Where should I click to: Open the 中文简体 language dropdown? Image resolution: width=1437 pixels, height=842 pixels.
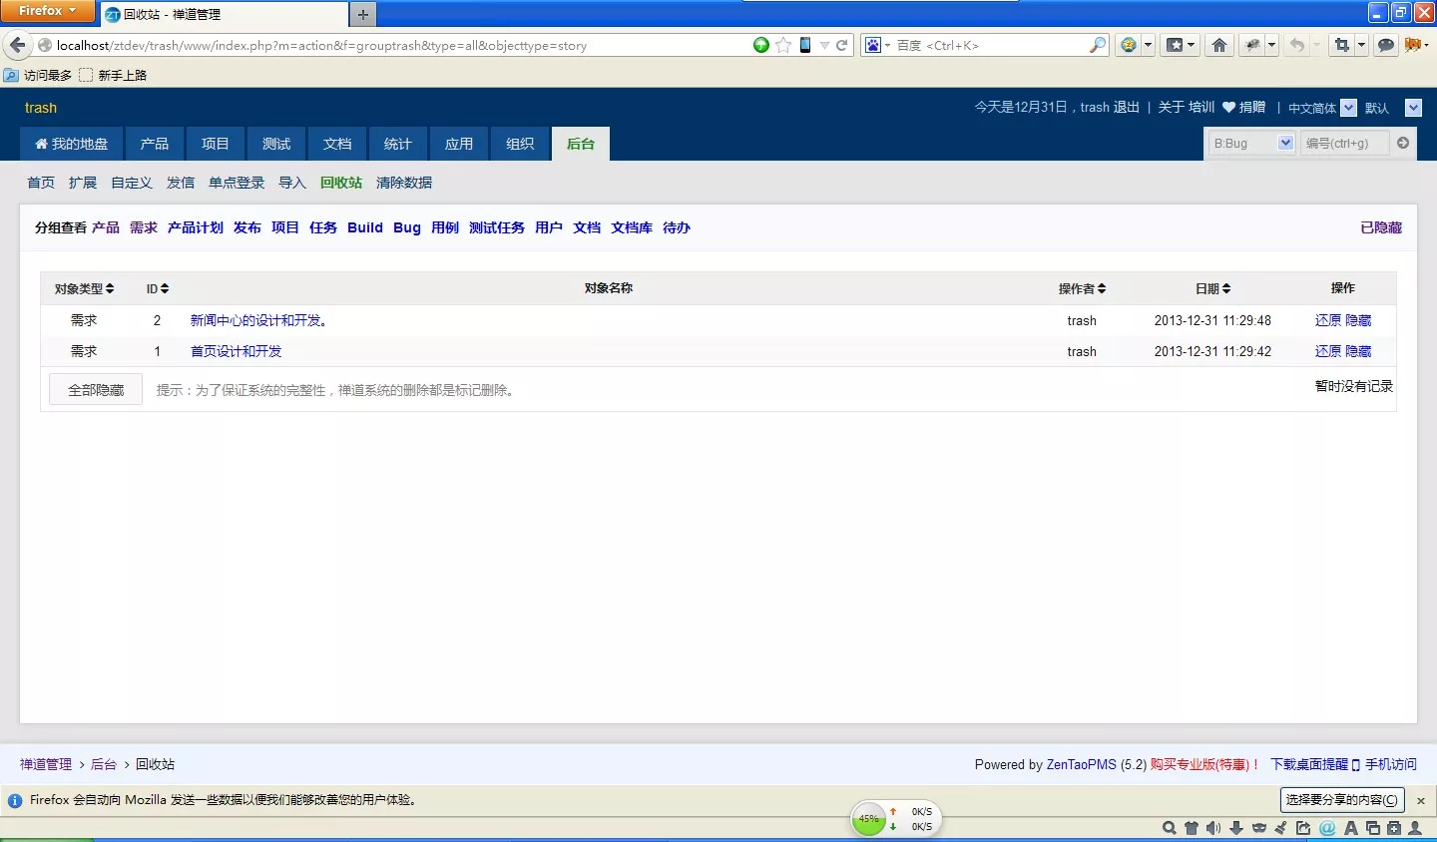[1348, 108]
